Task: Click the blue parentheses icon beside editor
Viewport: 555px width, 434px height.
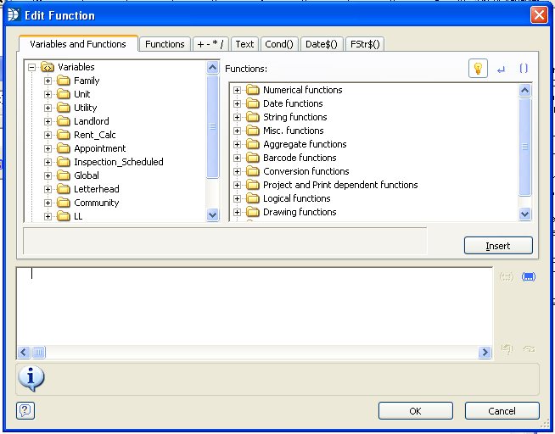Action: 528,277
